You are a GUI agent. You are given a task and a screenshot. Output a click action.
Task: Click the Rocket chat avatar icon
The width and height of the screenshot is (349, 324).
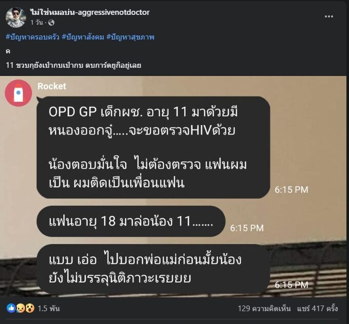point(18,93)
